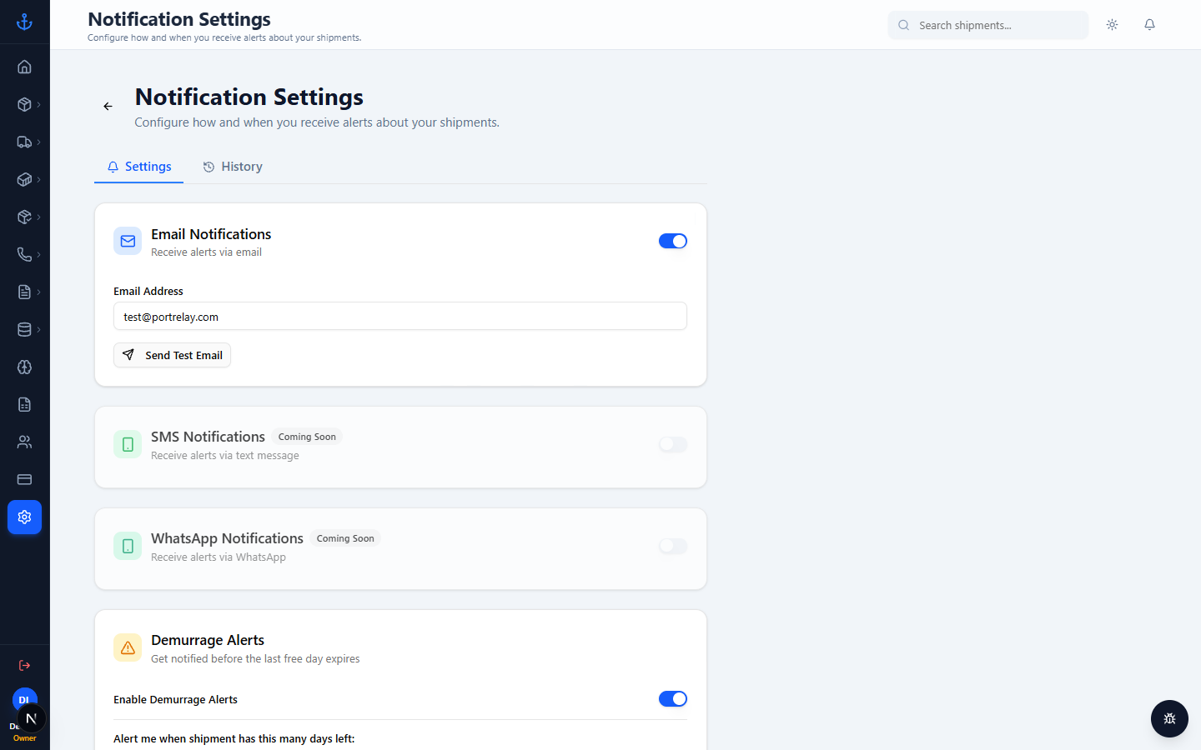Click the highlighted settings gear icon
Image resolution: width=1201 pixels, height=750 pixels.
click(24, 517)
